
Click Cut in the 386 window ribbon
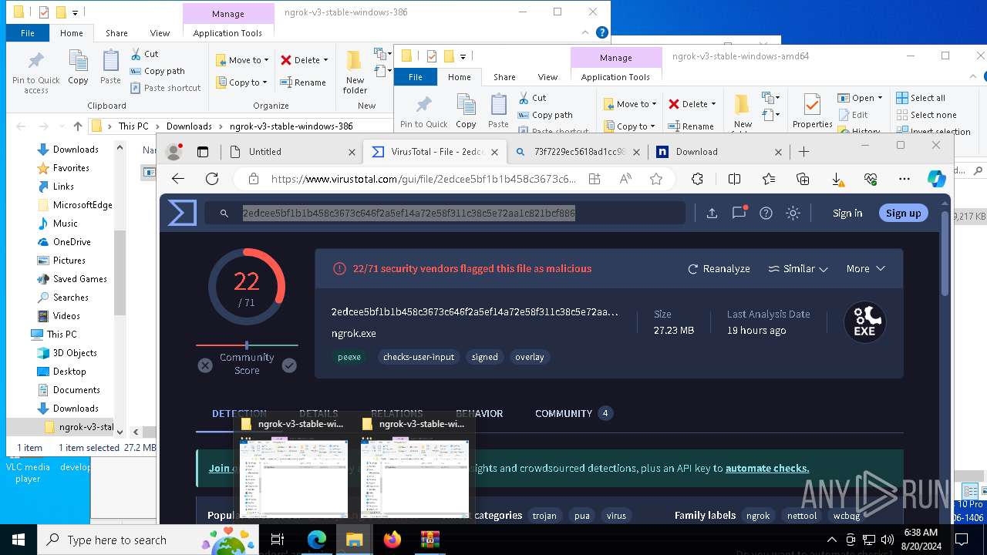tap(145, 54)
